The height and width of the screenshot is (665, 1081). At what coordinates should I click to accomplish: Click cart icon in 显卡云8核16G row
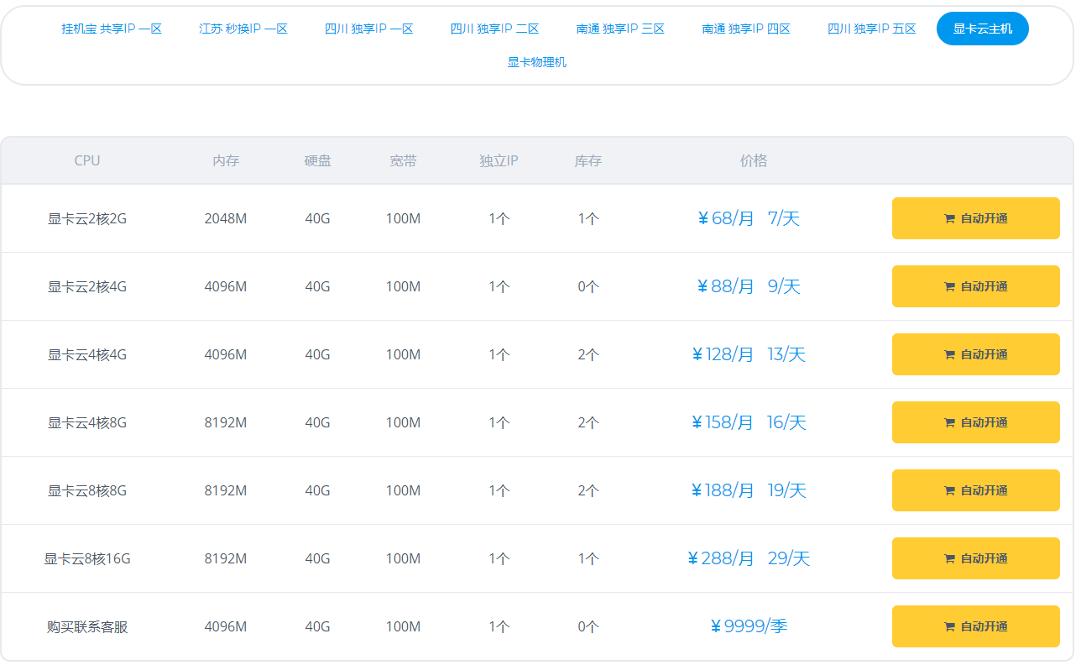tap(949, 559)
